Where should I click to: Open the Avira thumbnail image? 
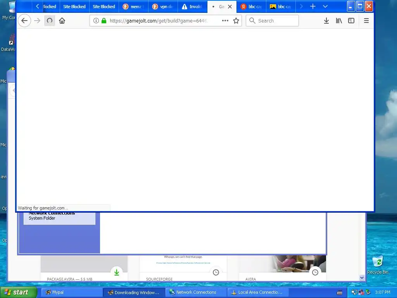tap(282, 263)
